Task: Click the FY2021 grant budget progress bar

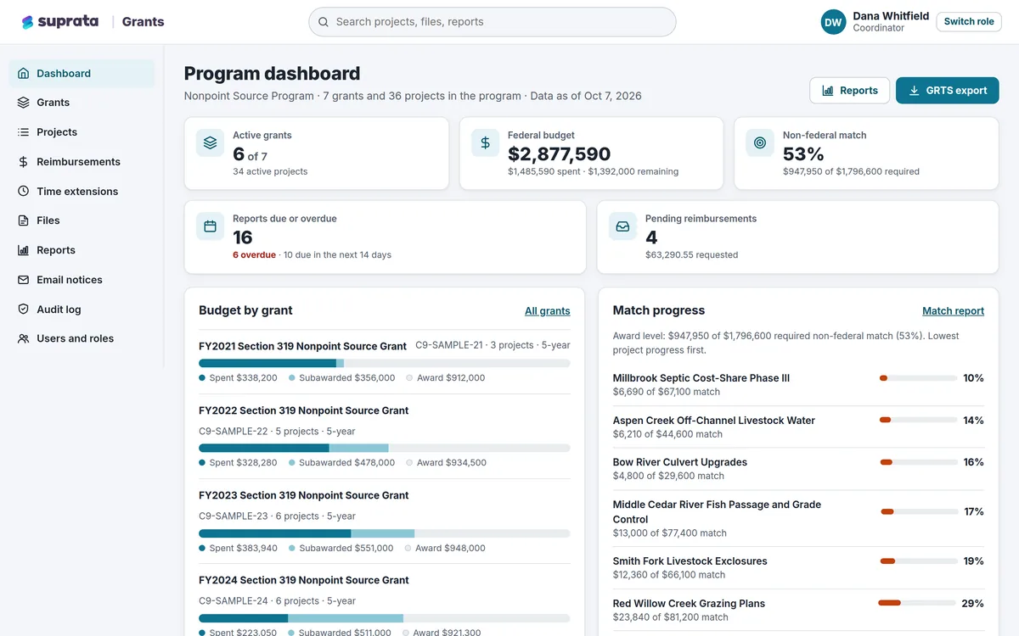Action: tap(385, 363)
